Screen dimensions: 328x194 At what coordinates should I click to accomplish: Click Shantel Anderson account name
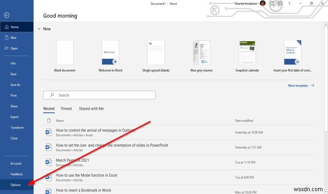pos(246,4)
